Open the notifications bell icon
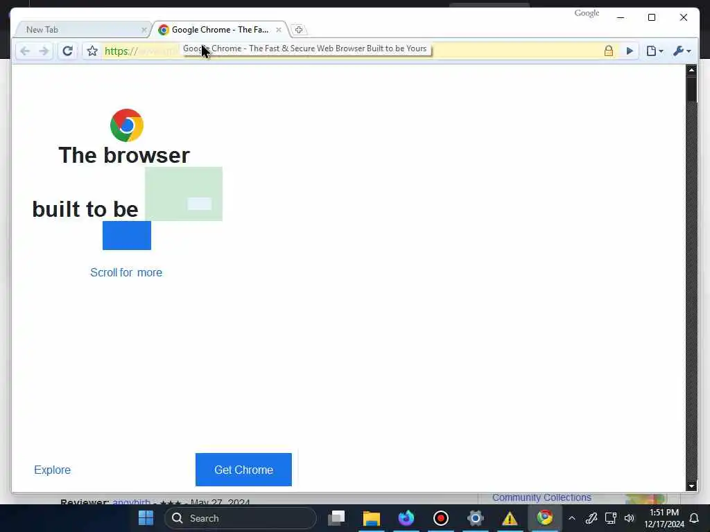 [694, 518]
